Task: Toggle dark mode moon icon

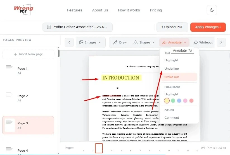Action: point(212,10)
